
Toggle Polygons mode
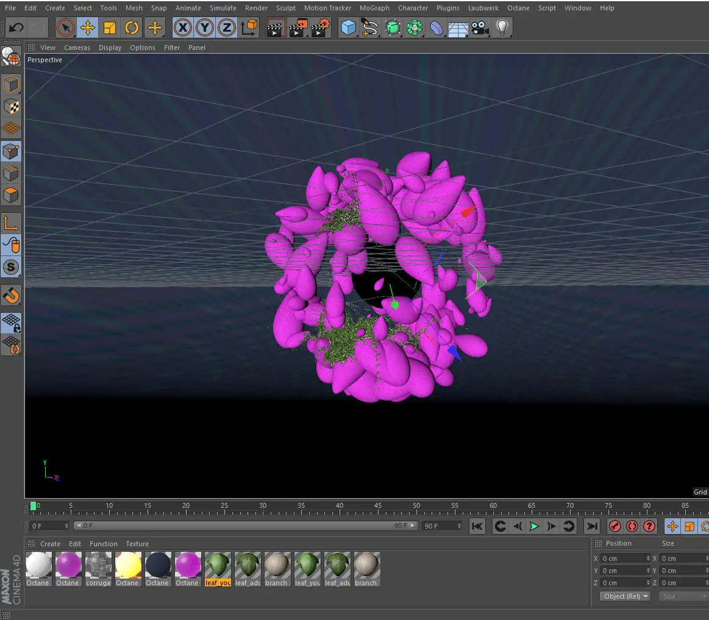[11, 195]
